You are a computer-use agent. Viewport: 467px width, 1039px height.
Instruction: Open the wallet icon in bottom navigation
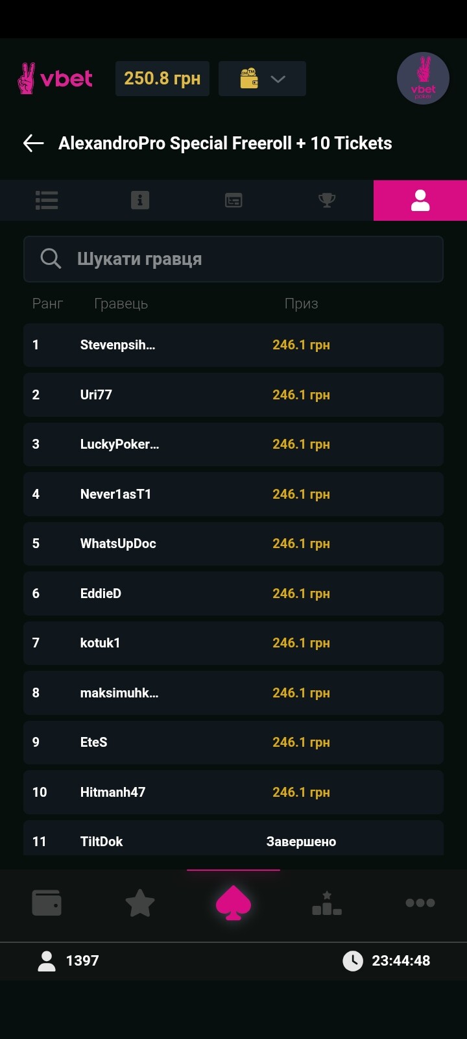(47, 903)
